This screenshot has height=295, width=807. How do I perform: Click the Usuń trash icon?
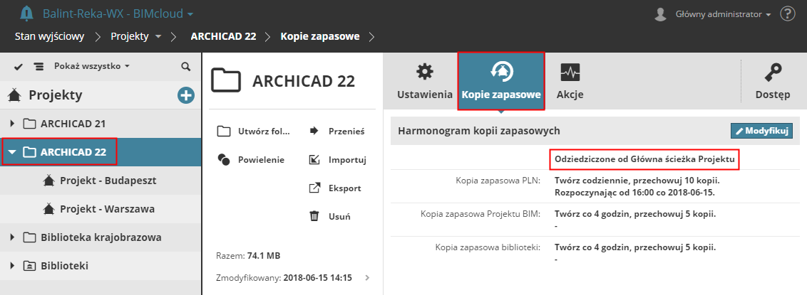point(314,217)
